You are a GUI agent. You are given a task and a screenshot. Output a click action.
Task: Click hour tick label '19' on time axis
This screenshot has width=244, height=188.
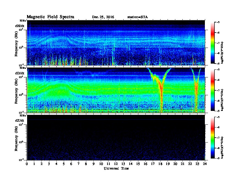click(x=168, y=164)
